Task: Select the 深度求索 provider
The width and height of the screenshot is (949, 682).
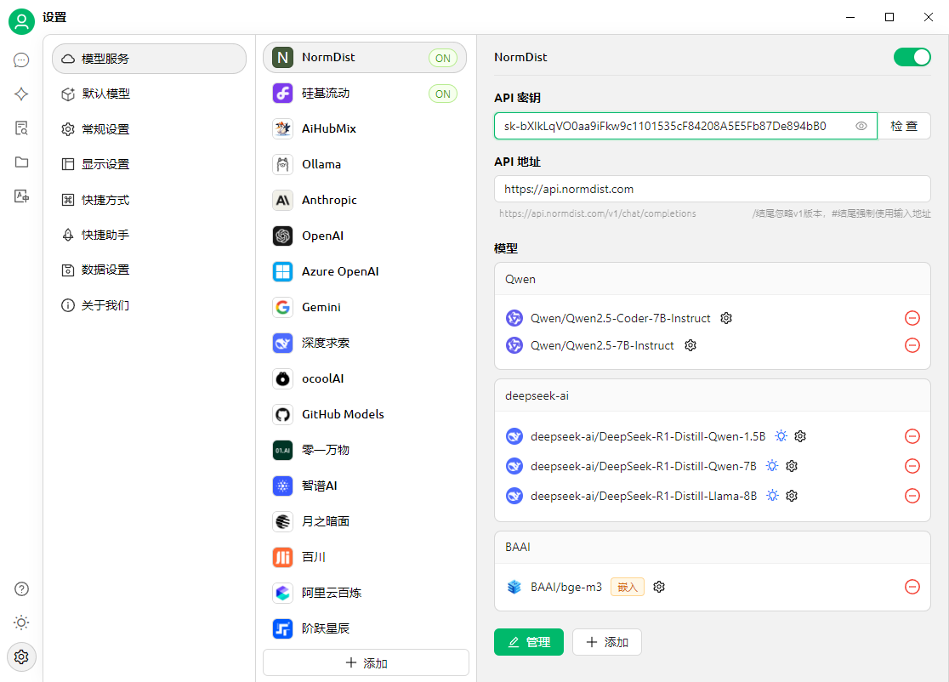Action: coord(365,343)
